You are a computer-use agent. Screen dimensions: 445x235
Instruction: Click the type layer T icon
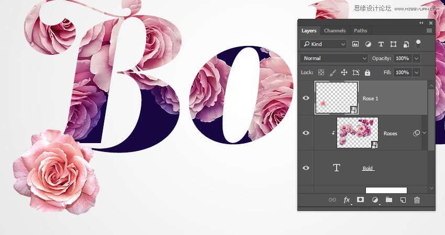click(336, 168)
